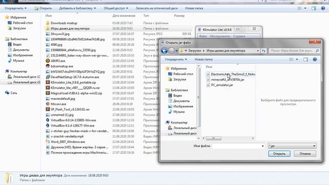Change view icon in Explorer toolbar
Screen dimensions: 329x185
[x=300, y=8]
